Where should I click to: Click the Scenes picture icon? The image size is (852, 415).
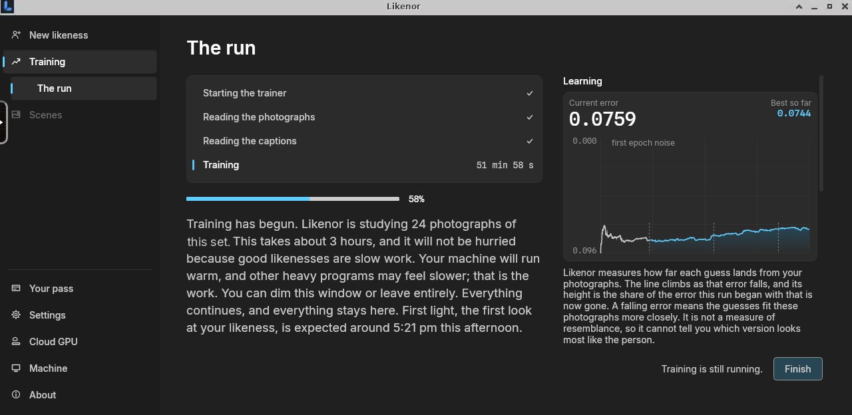coord(16,114)
